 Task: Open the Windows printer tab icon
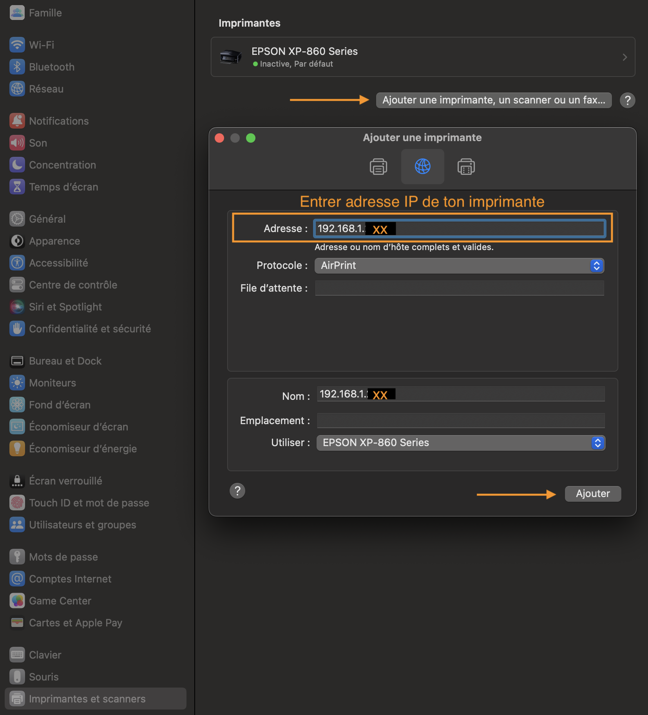pyautogui.click(x=466, y=167)
